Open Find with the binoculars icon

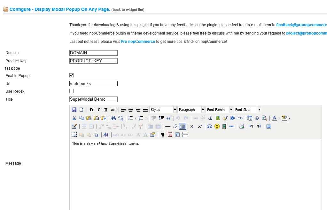click(x=113, y=118)
